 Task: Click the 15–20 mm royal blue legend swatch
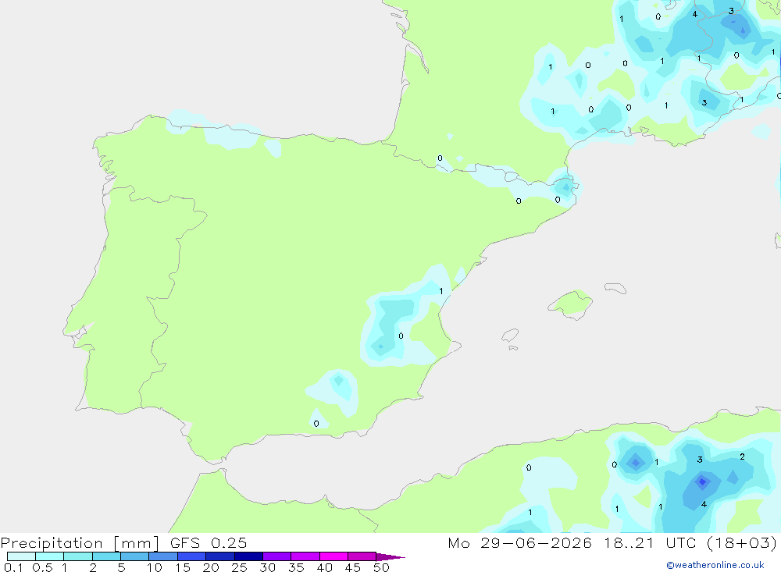coord(191,556)
